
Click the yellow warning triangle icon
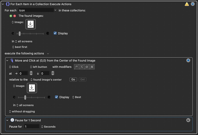tap(187, 4)
